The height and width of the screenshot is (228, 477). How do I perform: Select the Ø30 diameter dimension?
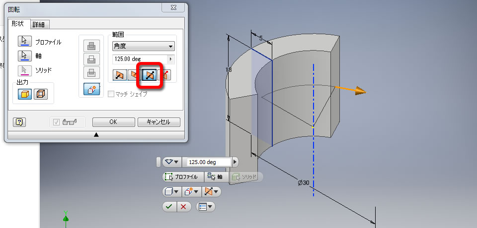point(304,183)
